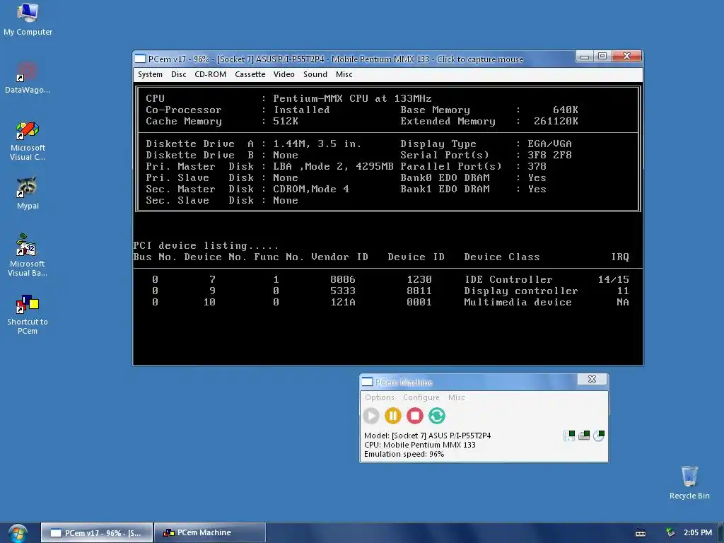Click the keyboard icon in system tray

coord(641,533)
